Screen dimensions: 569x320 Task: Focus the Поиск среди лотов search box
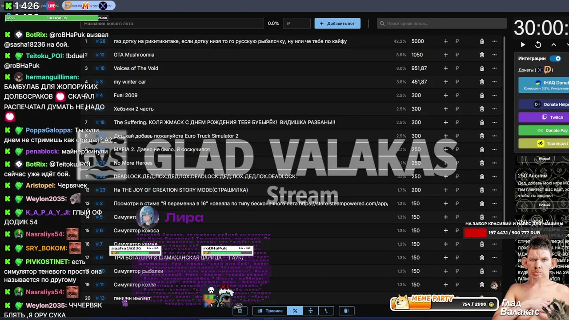pyautogui.click(x=441, y=24)
